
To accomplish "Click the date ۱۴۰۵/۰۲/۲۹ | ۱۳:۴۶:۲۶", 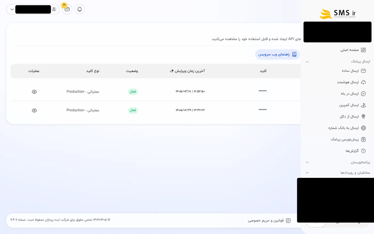I will click(190, 110).
